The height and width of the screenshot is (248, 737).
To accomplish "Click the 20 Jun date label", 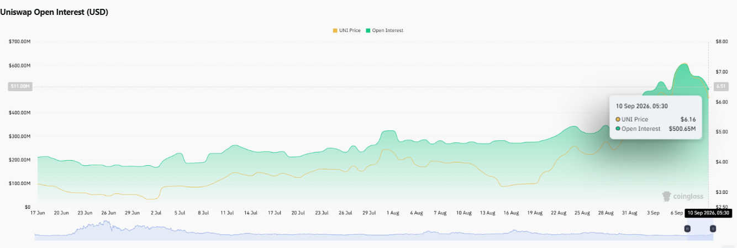I will point(61,213).
